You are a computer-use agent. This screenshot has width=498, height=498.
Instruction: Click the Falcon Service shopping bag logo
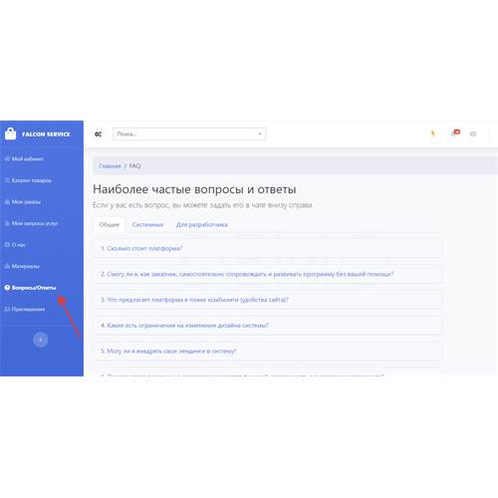tap(10, 133)
